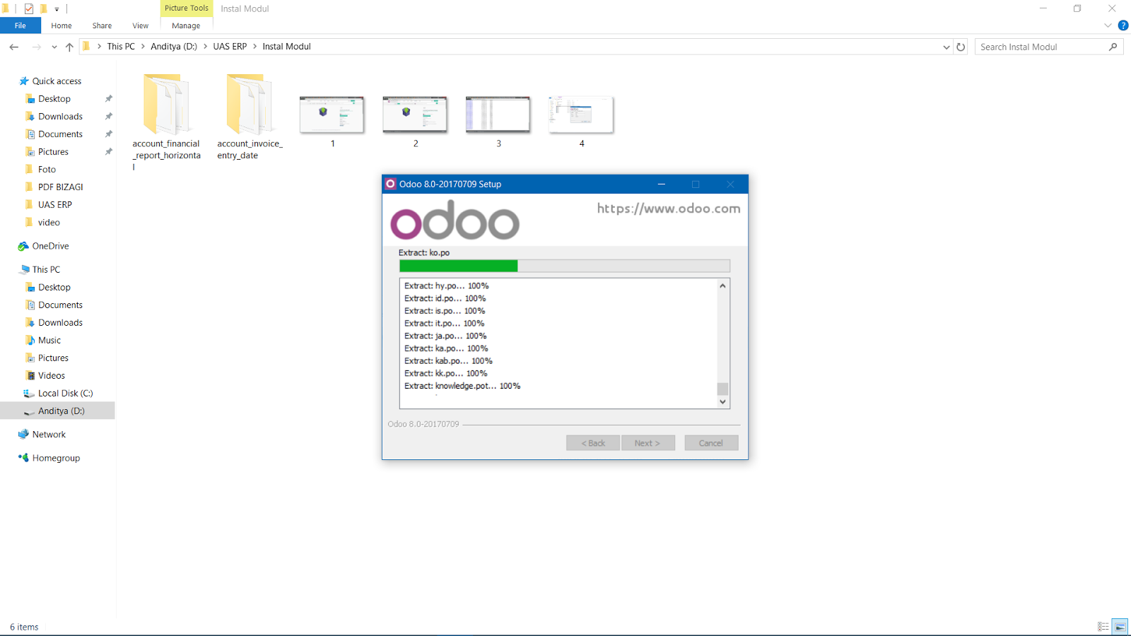Click the Next button in Odoo Setup
This screenshot has width=1131, height=636.
point(647,443)
